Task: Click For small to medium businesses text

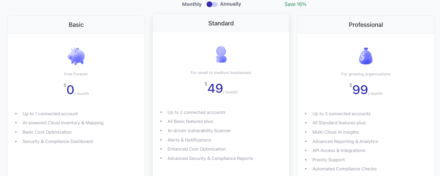Action: pyautogui.click(x=221, y=73)
